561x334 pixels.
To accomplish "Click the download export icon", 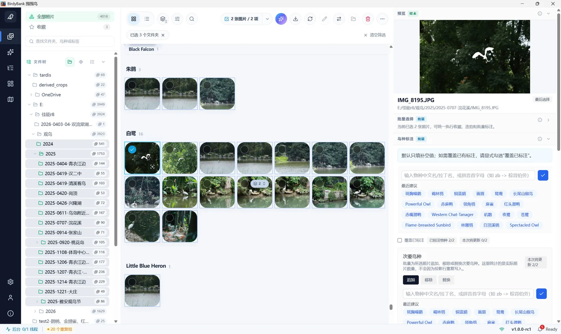I will coord(296,19).
